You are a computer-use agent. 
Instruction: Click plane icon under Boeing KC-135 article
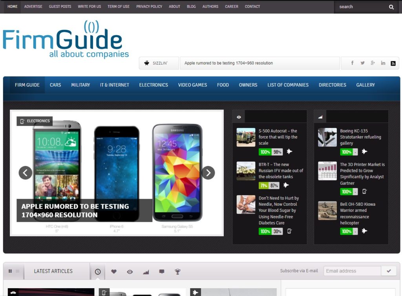pos(364,152)
